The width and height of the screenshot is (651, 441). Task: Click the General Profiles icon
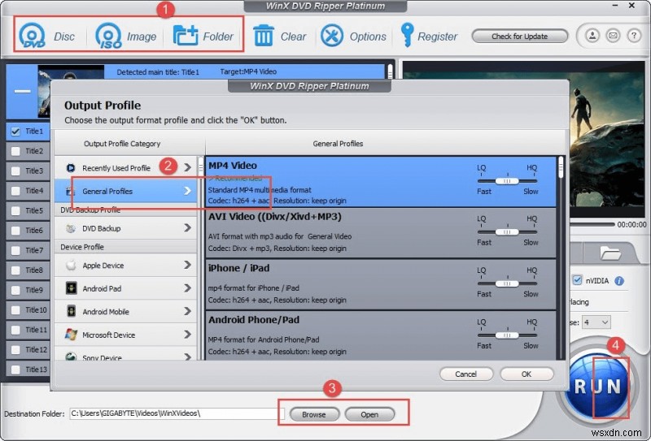coord(71,191)
